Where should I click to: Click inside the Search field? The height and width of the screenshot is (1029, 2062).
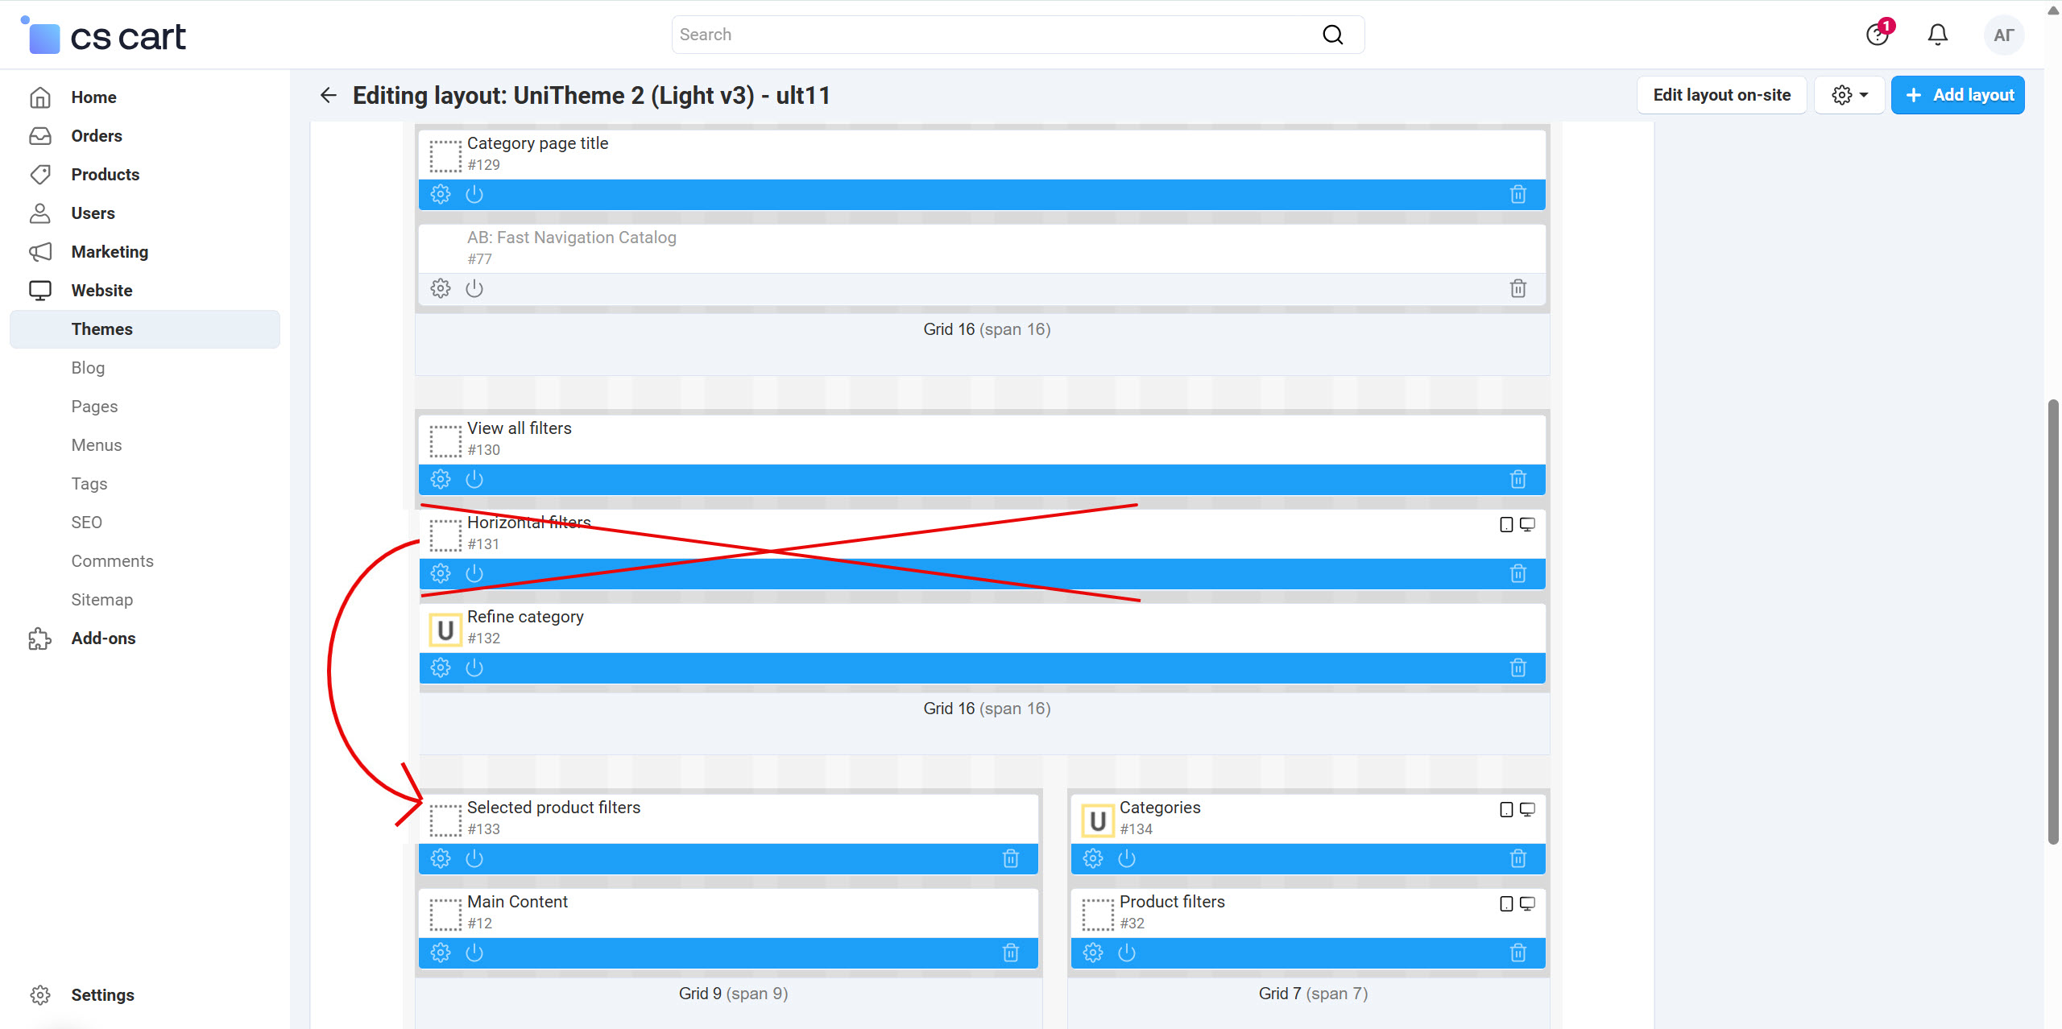[926, 34]
